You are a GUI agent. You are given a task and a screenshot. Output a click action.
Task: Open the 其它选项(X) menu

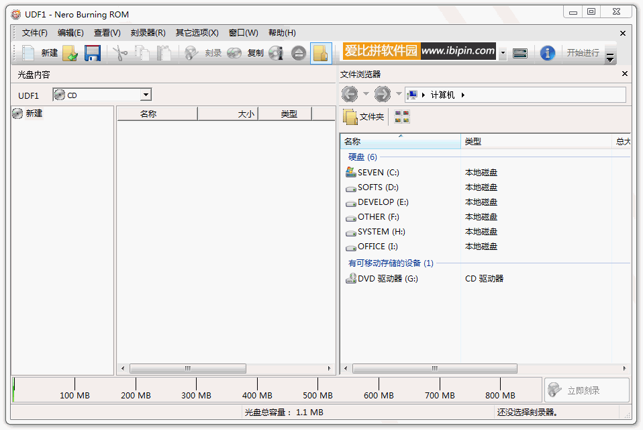[x=197, y=33]
